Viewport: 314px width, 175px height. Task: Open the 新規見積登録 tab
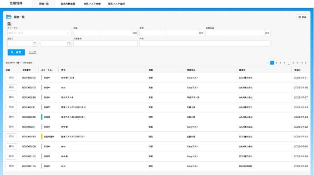(x=68, y=4)
